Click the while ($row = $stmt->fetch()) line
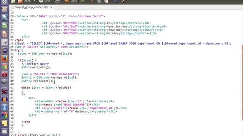 (x=46, y=88)
